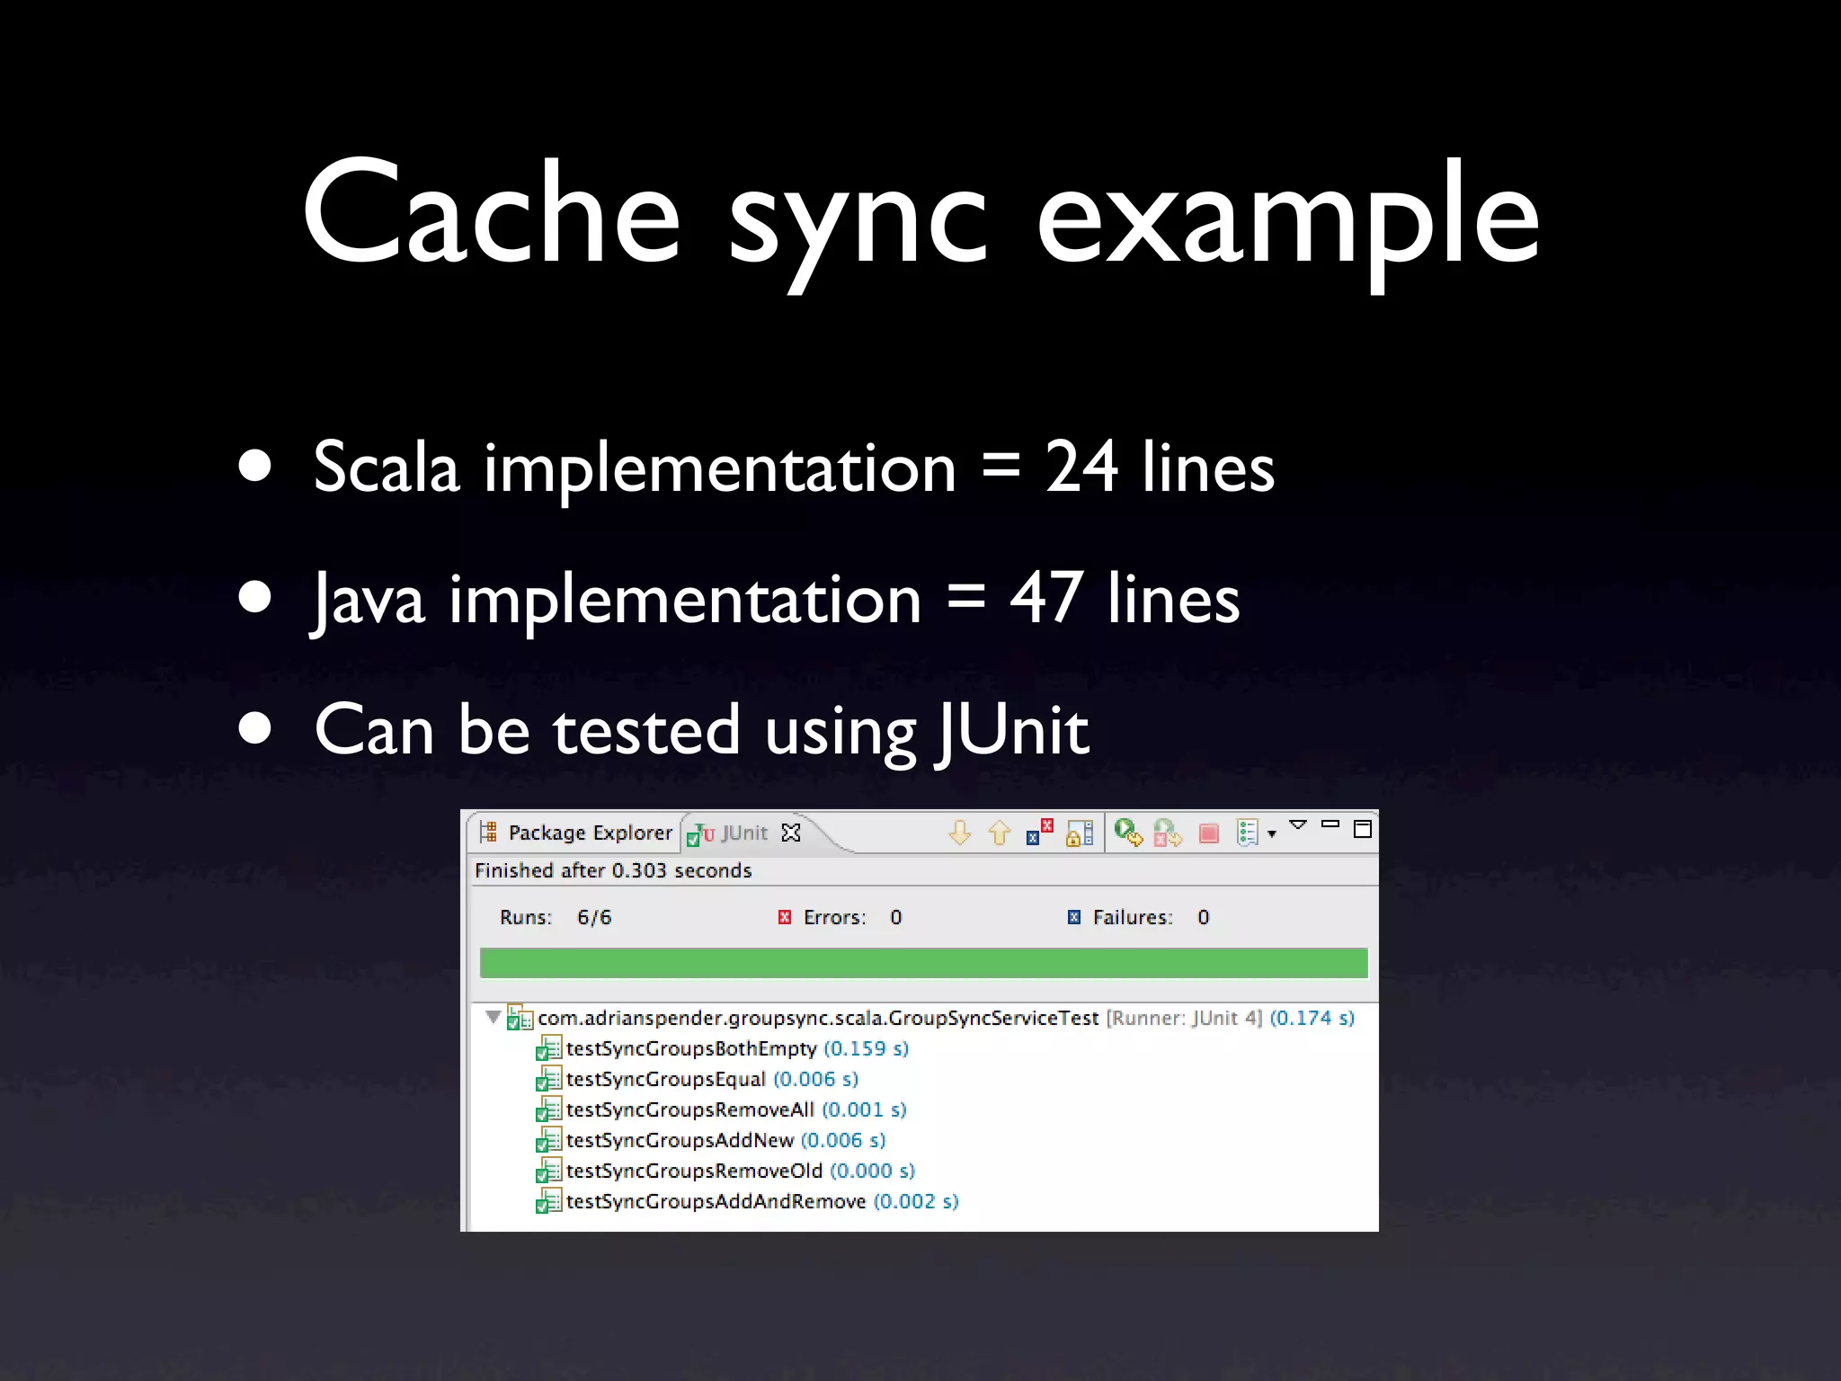Select testSyncGroupsAddAndRemove test result
This screenshot has height=1381, width=1841.
point(748,1201)
